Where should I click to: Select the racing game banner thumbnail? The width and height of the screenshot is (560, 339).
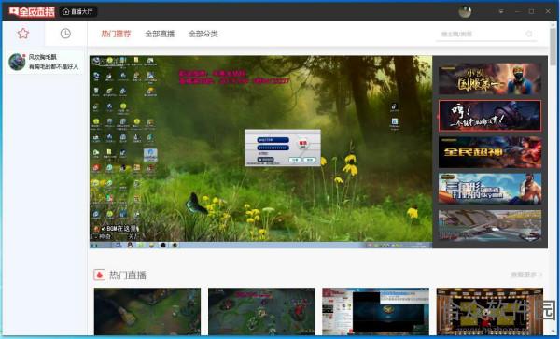(x=490, y=225)
